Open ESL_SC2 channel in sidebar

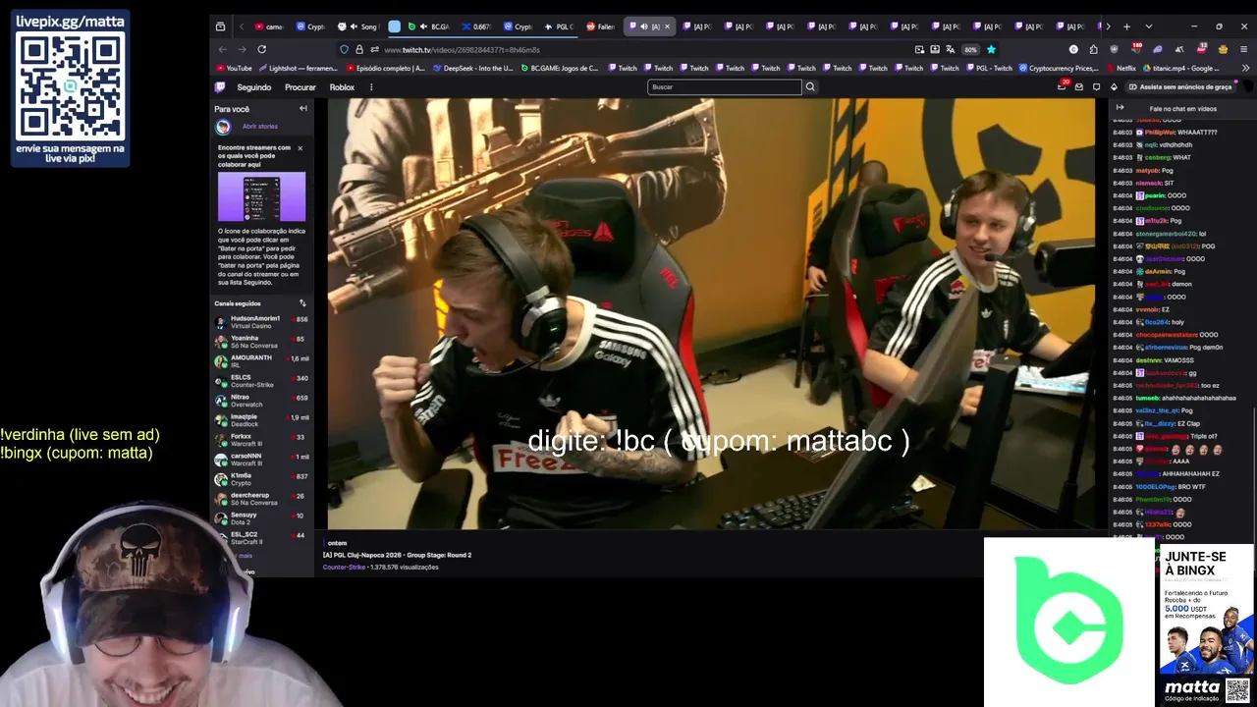coord(261,538)
